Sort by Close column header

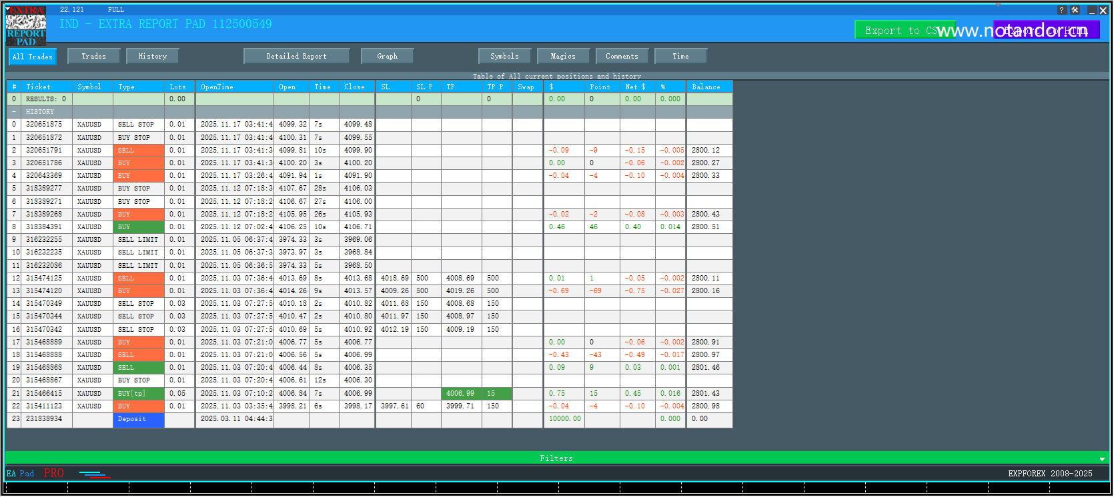pos(356,87)
